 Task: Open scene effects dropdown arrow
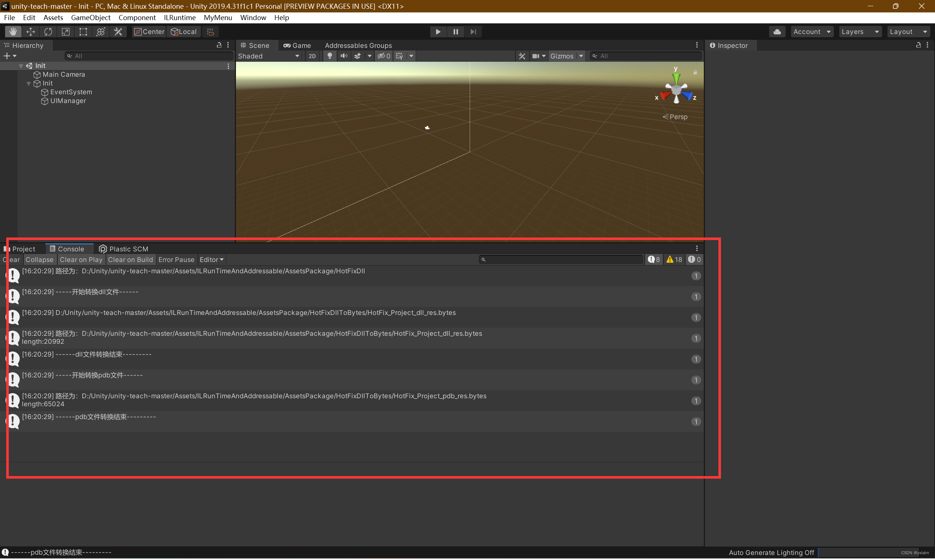tap(369, 56)
